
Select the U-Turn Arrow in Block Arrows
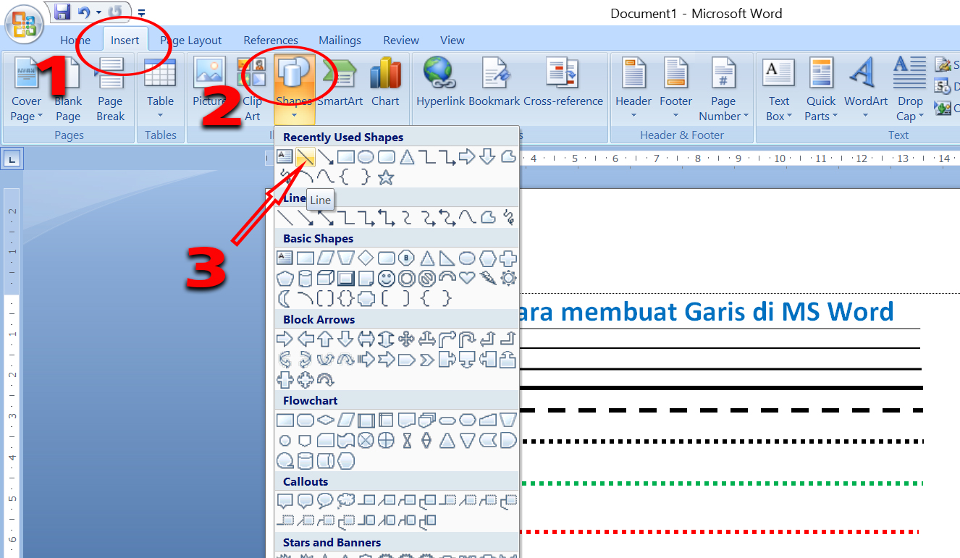tap(468, 339)
